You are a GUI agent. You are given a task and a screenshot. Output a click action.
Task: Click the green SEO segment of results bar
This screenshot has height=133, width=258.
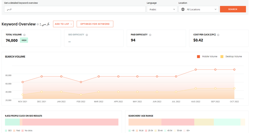(x=12, y=122)
